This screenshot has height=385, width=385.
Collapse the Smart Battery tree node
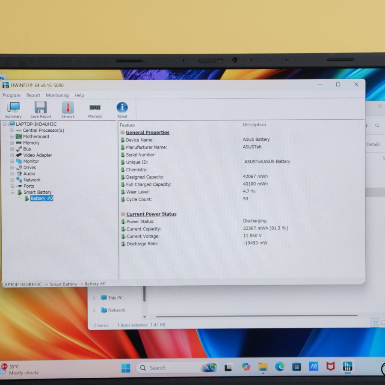pyautogui.click(x=12, y=192)
